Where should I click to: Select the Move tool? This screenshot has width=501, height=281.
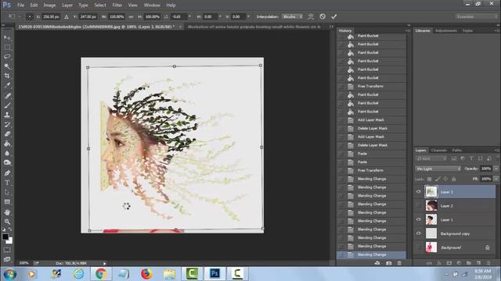tap(7, 37)
